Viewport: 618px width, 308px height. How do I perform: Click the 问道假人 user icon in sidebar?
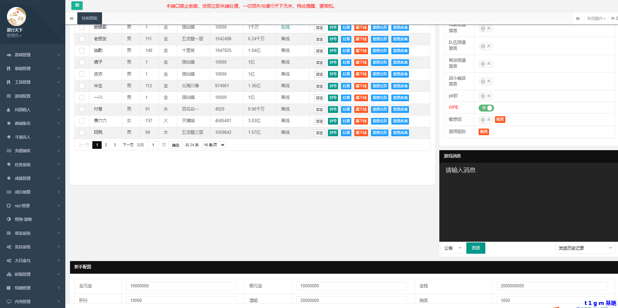tap(9, 110)
